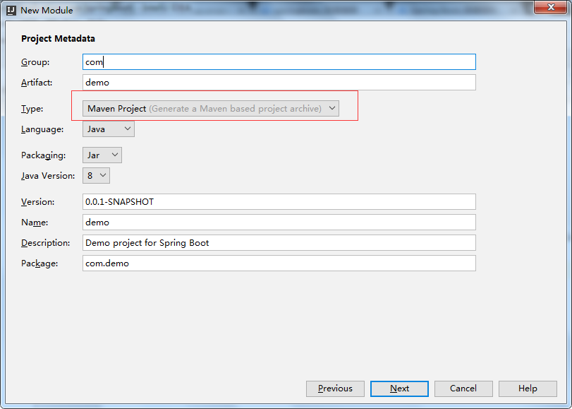This screenshot has width=572, height=409.
Task: Click the Description label
Action: [x=46, y=243]
